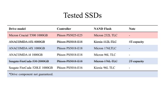Select the ANACOMDA i4 1000GB cell

click(x=26, y=55)
